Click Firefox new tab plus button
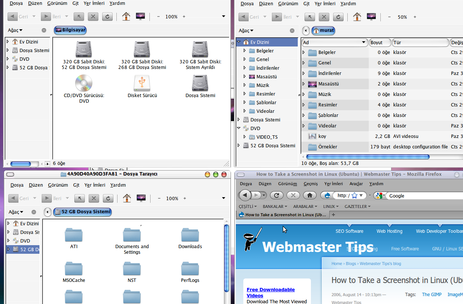Screen dimensions: 463x304 333,215
